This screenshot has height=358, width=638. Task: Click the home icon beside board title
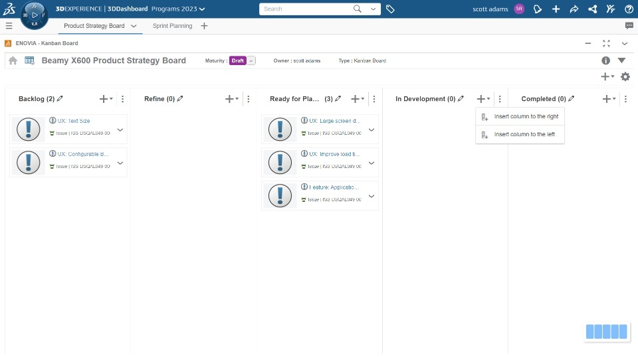pyautogui.click(x=13, y=60)
